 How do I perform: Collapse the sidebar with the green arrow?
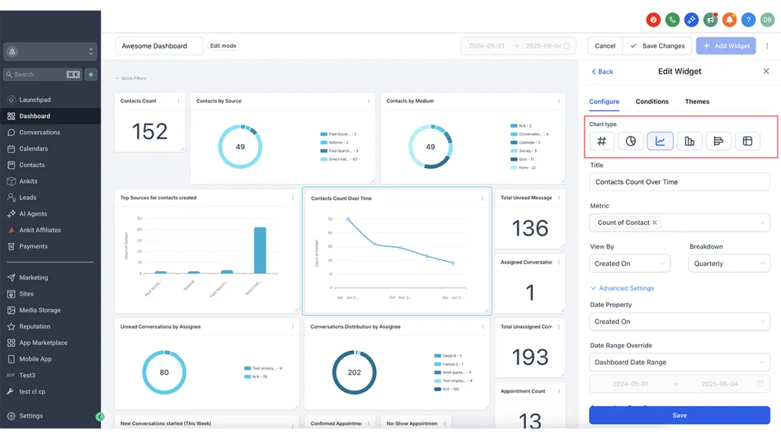click(100, 417)
